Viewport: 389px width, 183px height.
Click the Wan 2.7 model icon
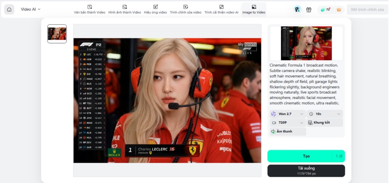[273, 114]
